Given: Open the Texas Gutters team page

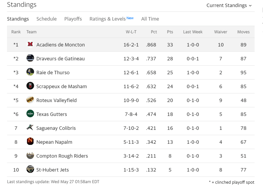Looking at the screenshot, I should (52, 114).
